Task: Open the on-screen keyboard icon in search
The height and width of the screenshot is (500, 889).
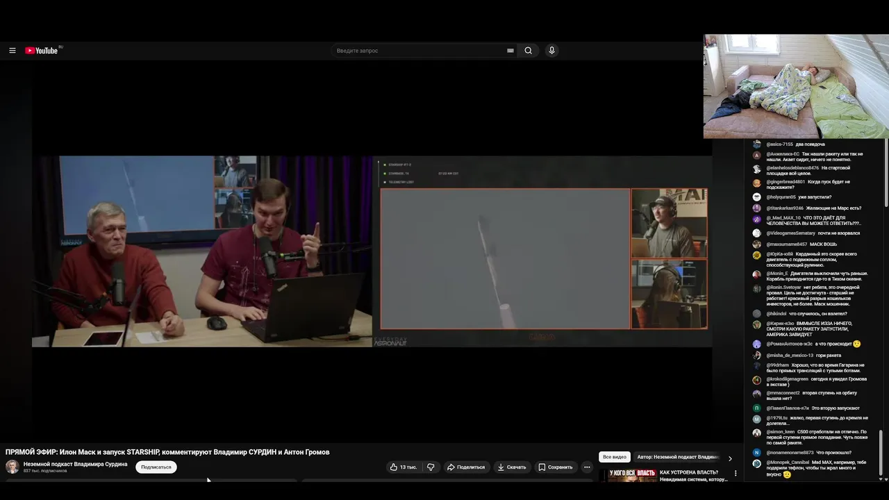Action: pyautogui.click(x=510, y=51)
